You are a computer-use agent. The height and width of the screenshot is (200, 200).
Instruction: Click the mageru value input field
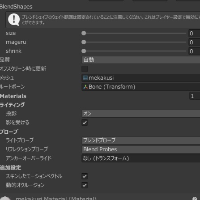coord(194,42)
